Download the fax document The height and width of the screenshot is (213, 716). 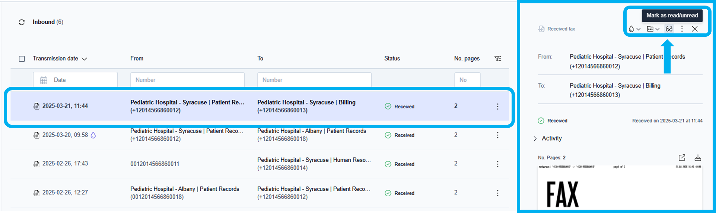click(x=697, y=158)
